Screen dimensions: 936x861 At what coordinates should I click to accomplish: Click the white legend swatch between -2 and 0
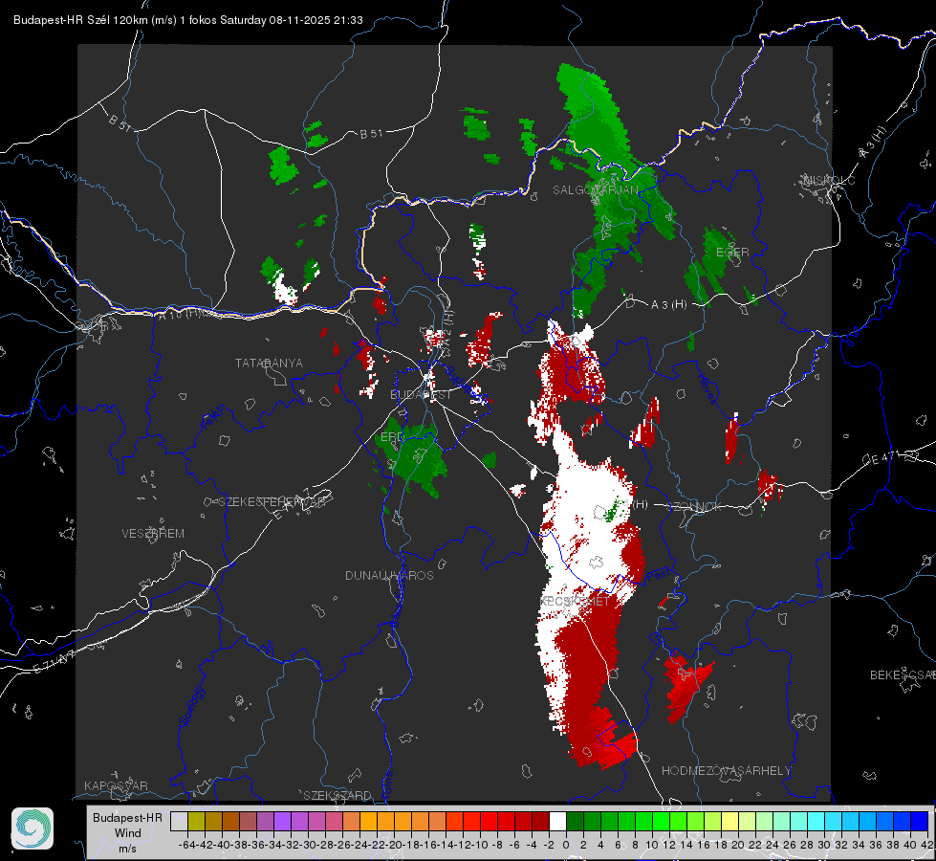[557, 821]
